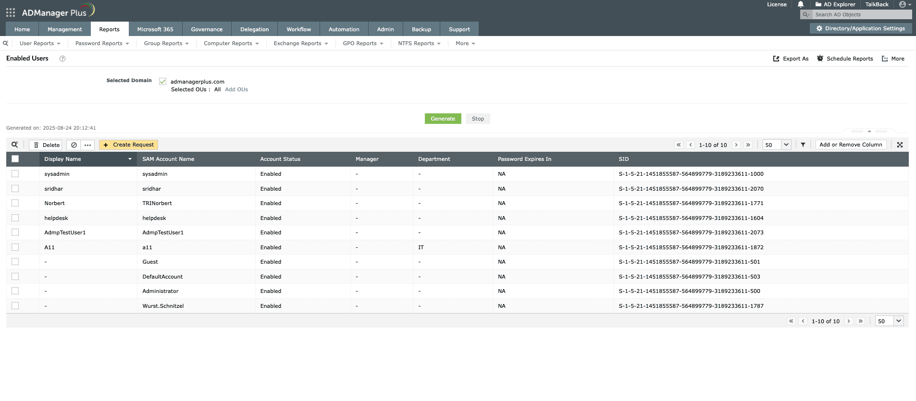
Task: Switch to the Management tab
Action: pos(65,29)
